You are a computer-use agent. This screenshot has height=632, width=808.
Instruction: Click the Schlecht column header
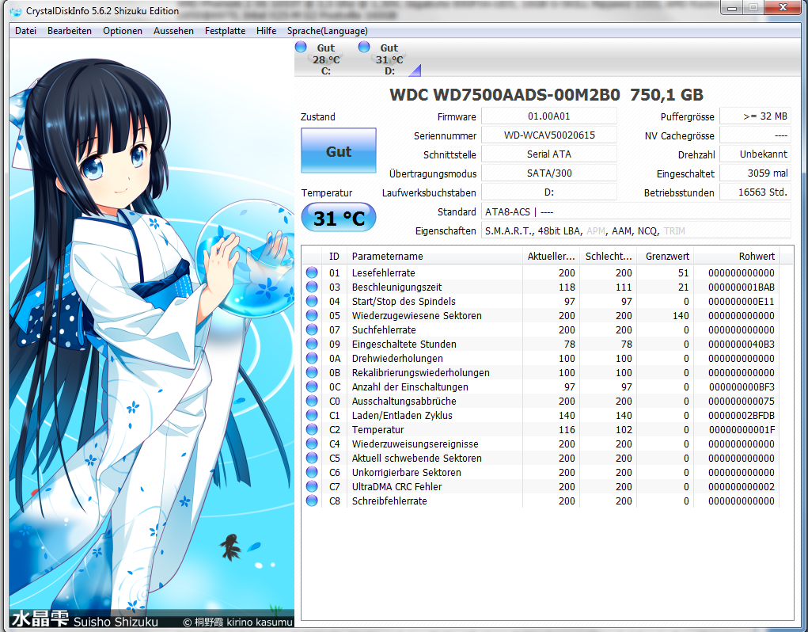point(608,256)
